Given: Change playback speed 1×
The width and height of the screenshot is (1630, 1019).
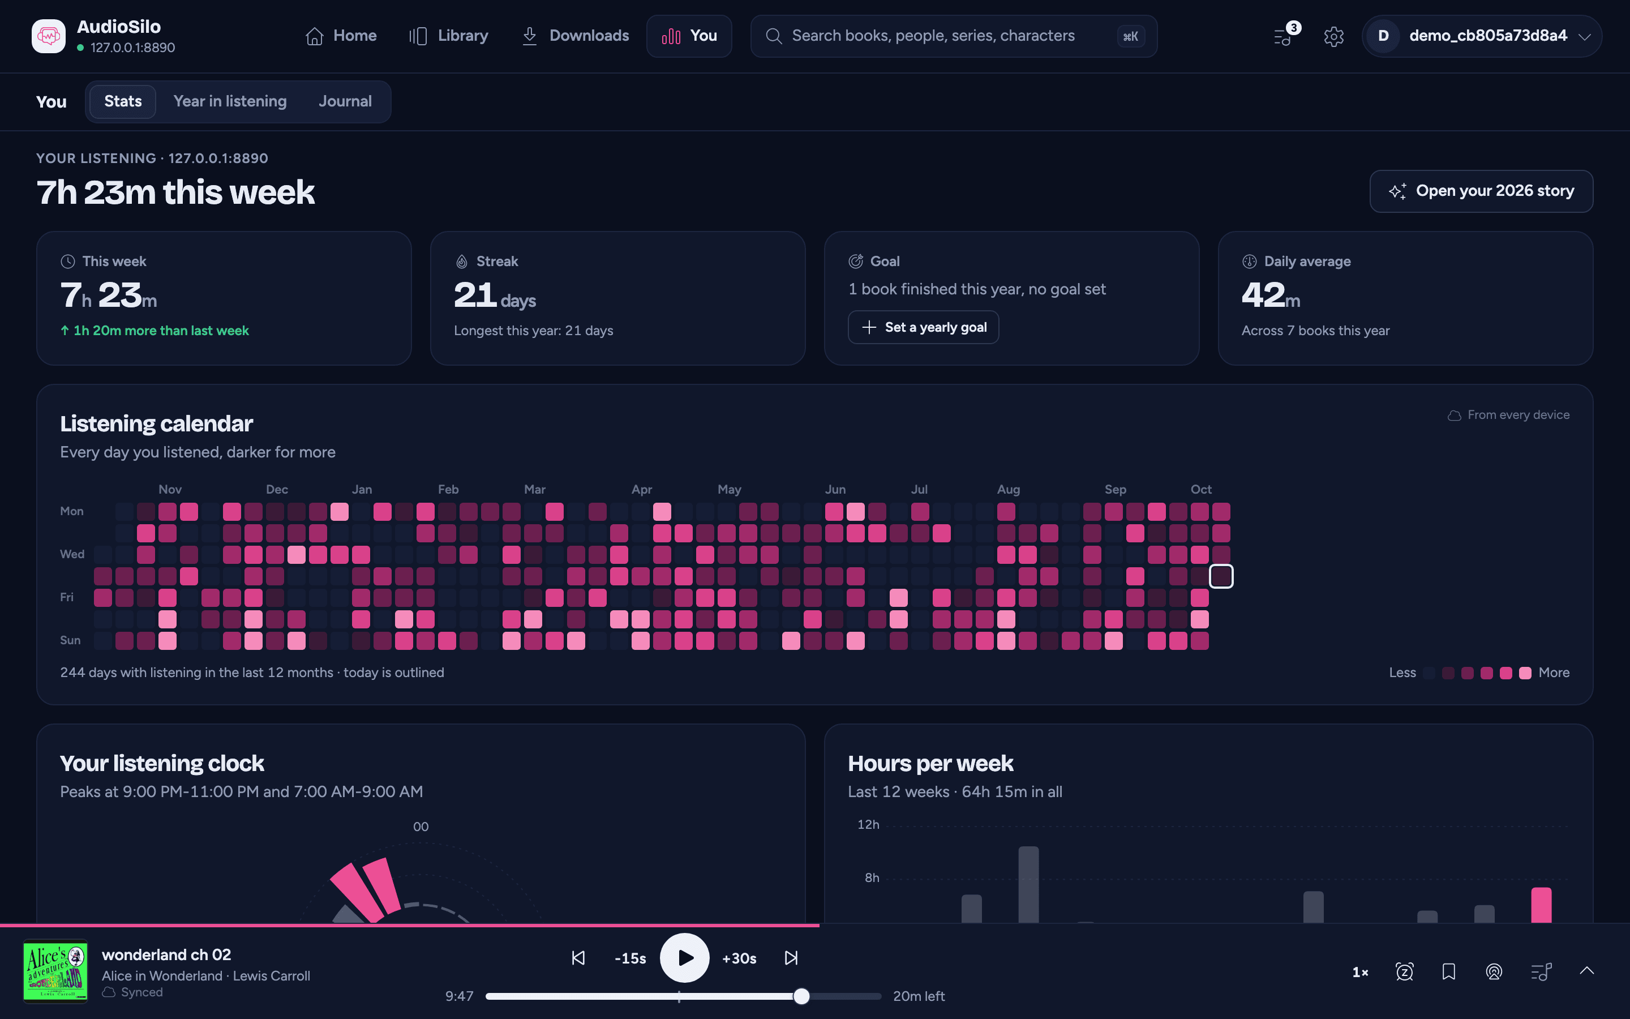Looking at the screenshot, I should [x=1360, y=972].
